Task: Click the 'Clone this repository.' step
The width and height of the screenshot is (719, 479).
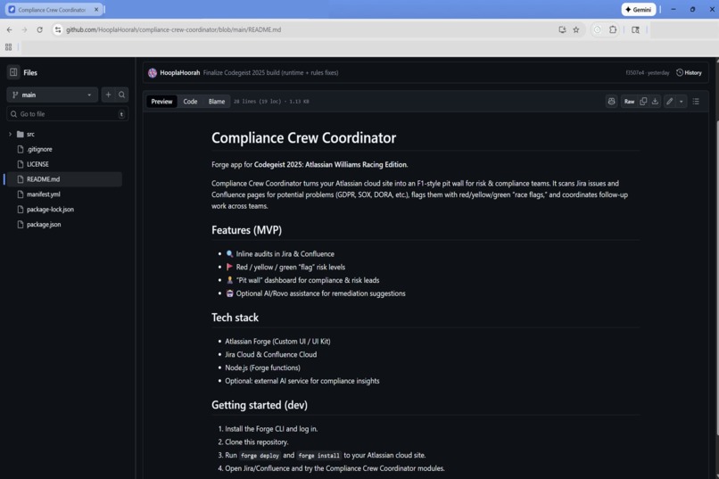Action: (x=257, y=442)
